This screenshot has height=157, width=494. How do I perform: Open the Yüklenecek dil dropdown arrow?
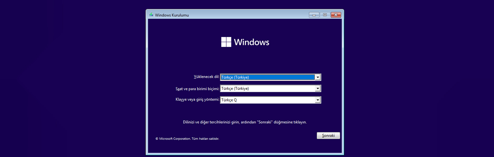(x=318, y=77)
